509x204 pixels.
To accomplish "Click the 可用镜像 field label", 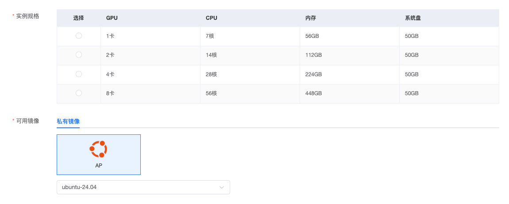I will [x=27, y=121].
